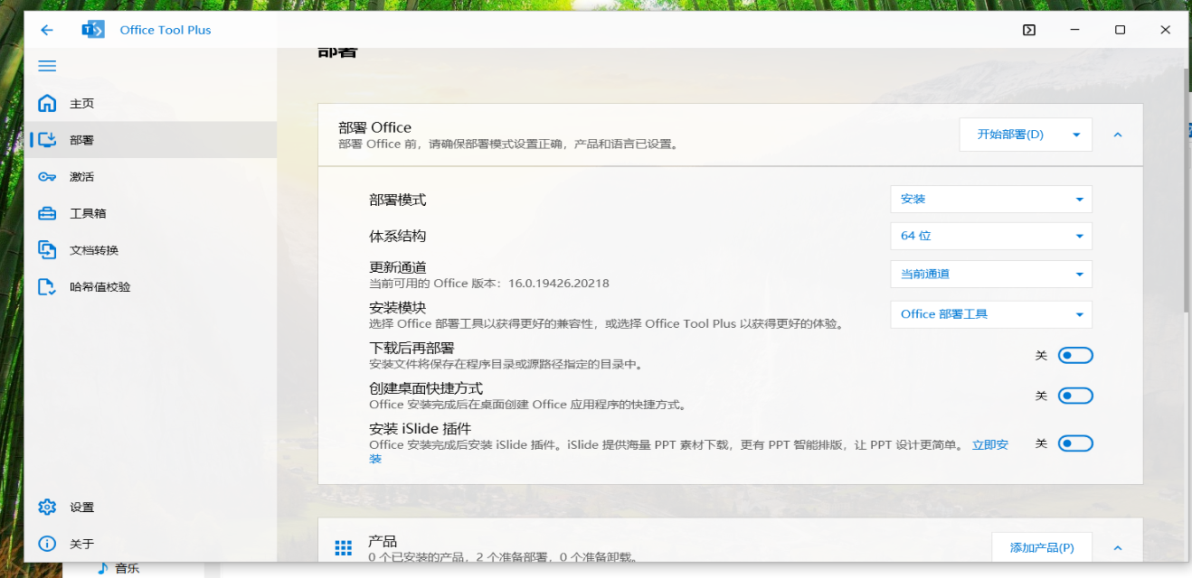Go to the 主页 page
Image resolution: width=1192 pixels, height=578 pixels.
(x=150, y=103)
